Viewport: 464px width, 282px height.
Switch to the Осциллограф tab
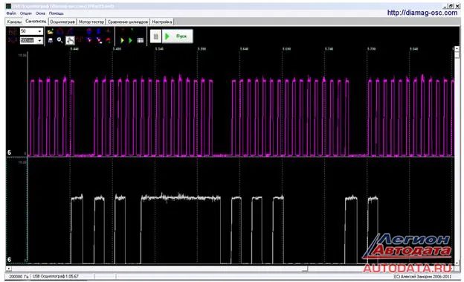(62, 22)
